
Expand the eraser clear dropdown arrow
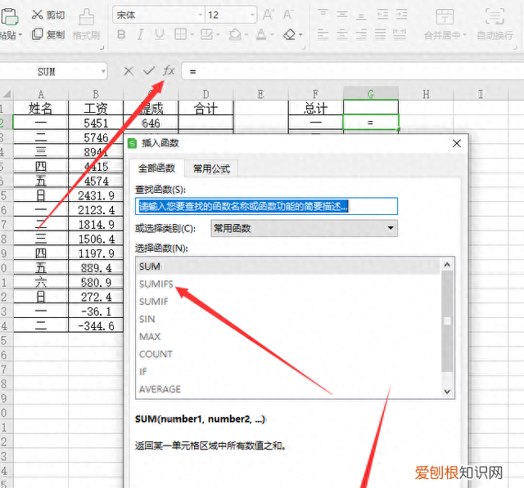click(x=300, y=34)
